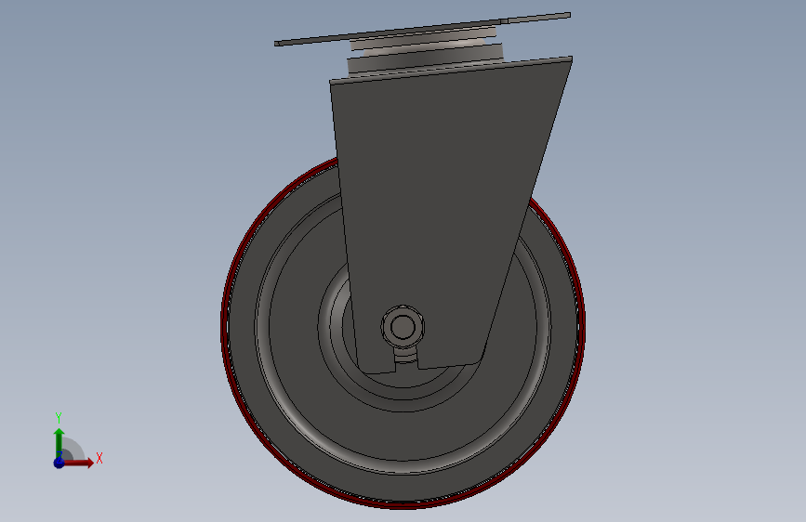Select the hex nut around the axle
This screenshot has height=522, width=806.
(403, 327)
